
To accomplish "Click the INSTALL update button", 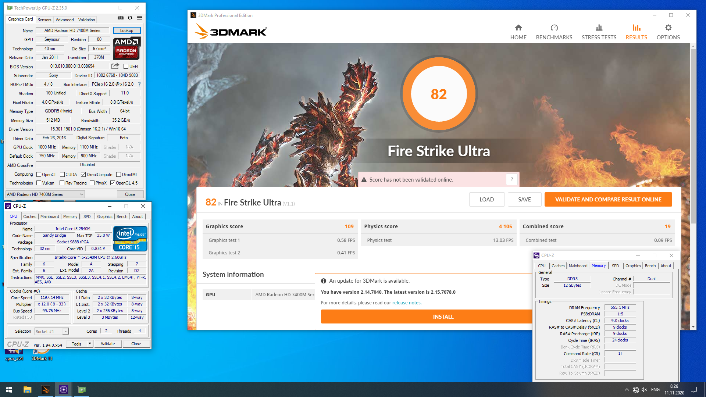I will click(427, 316).
